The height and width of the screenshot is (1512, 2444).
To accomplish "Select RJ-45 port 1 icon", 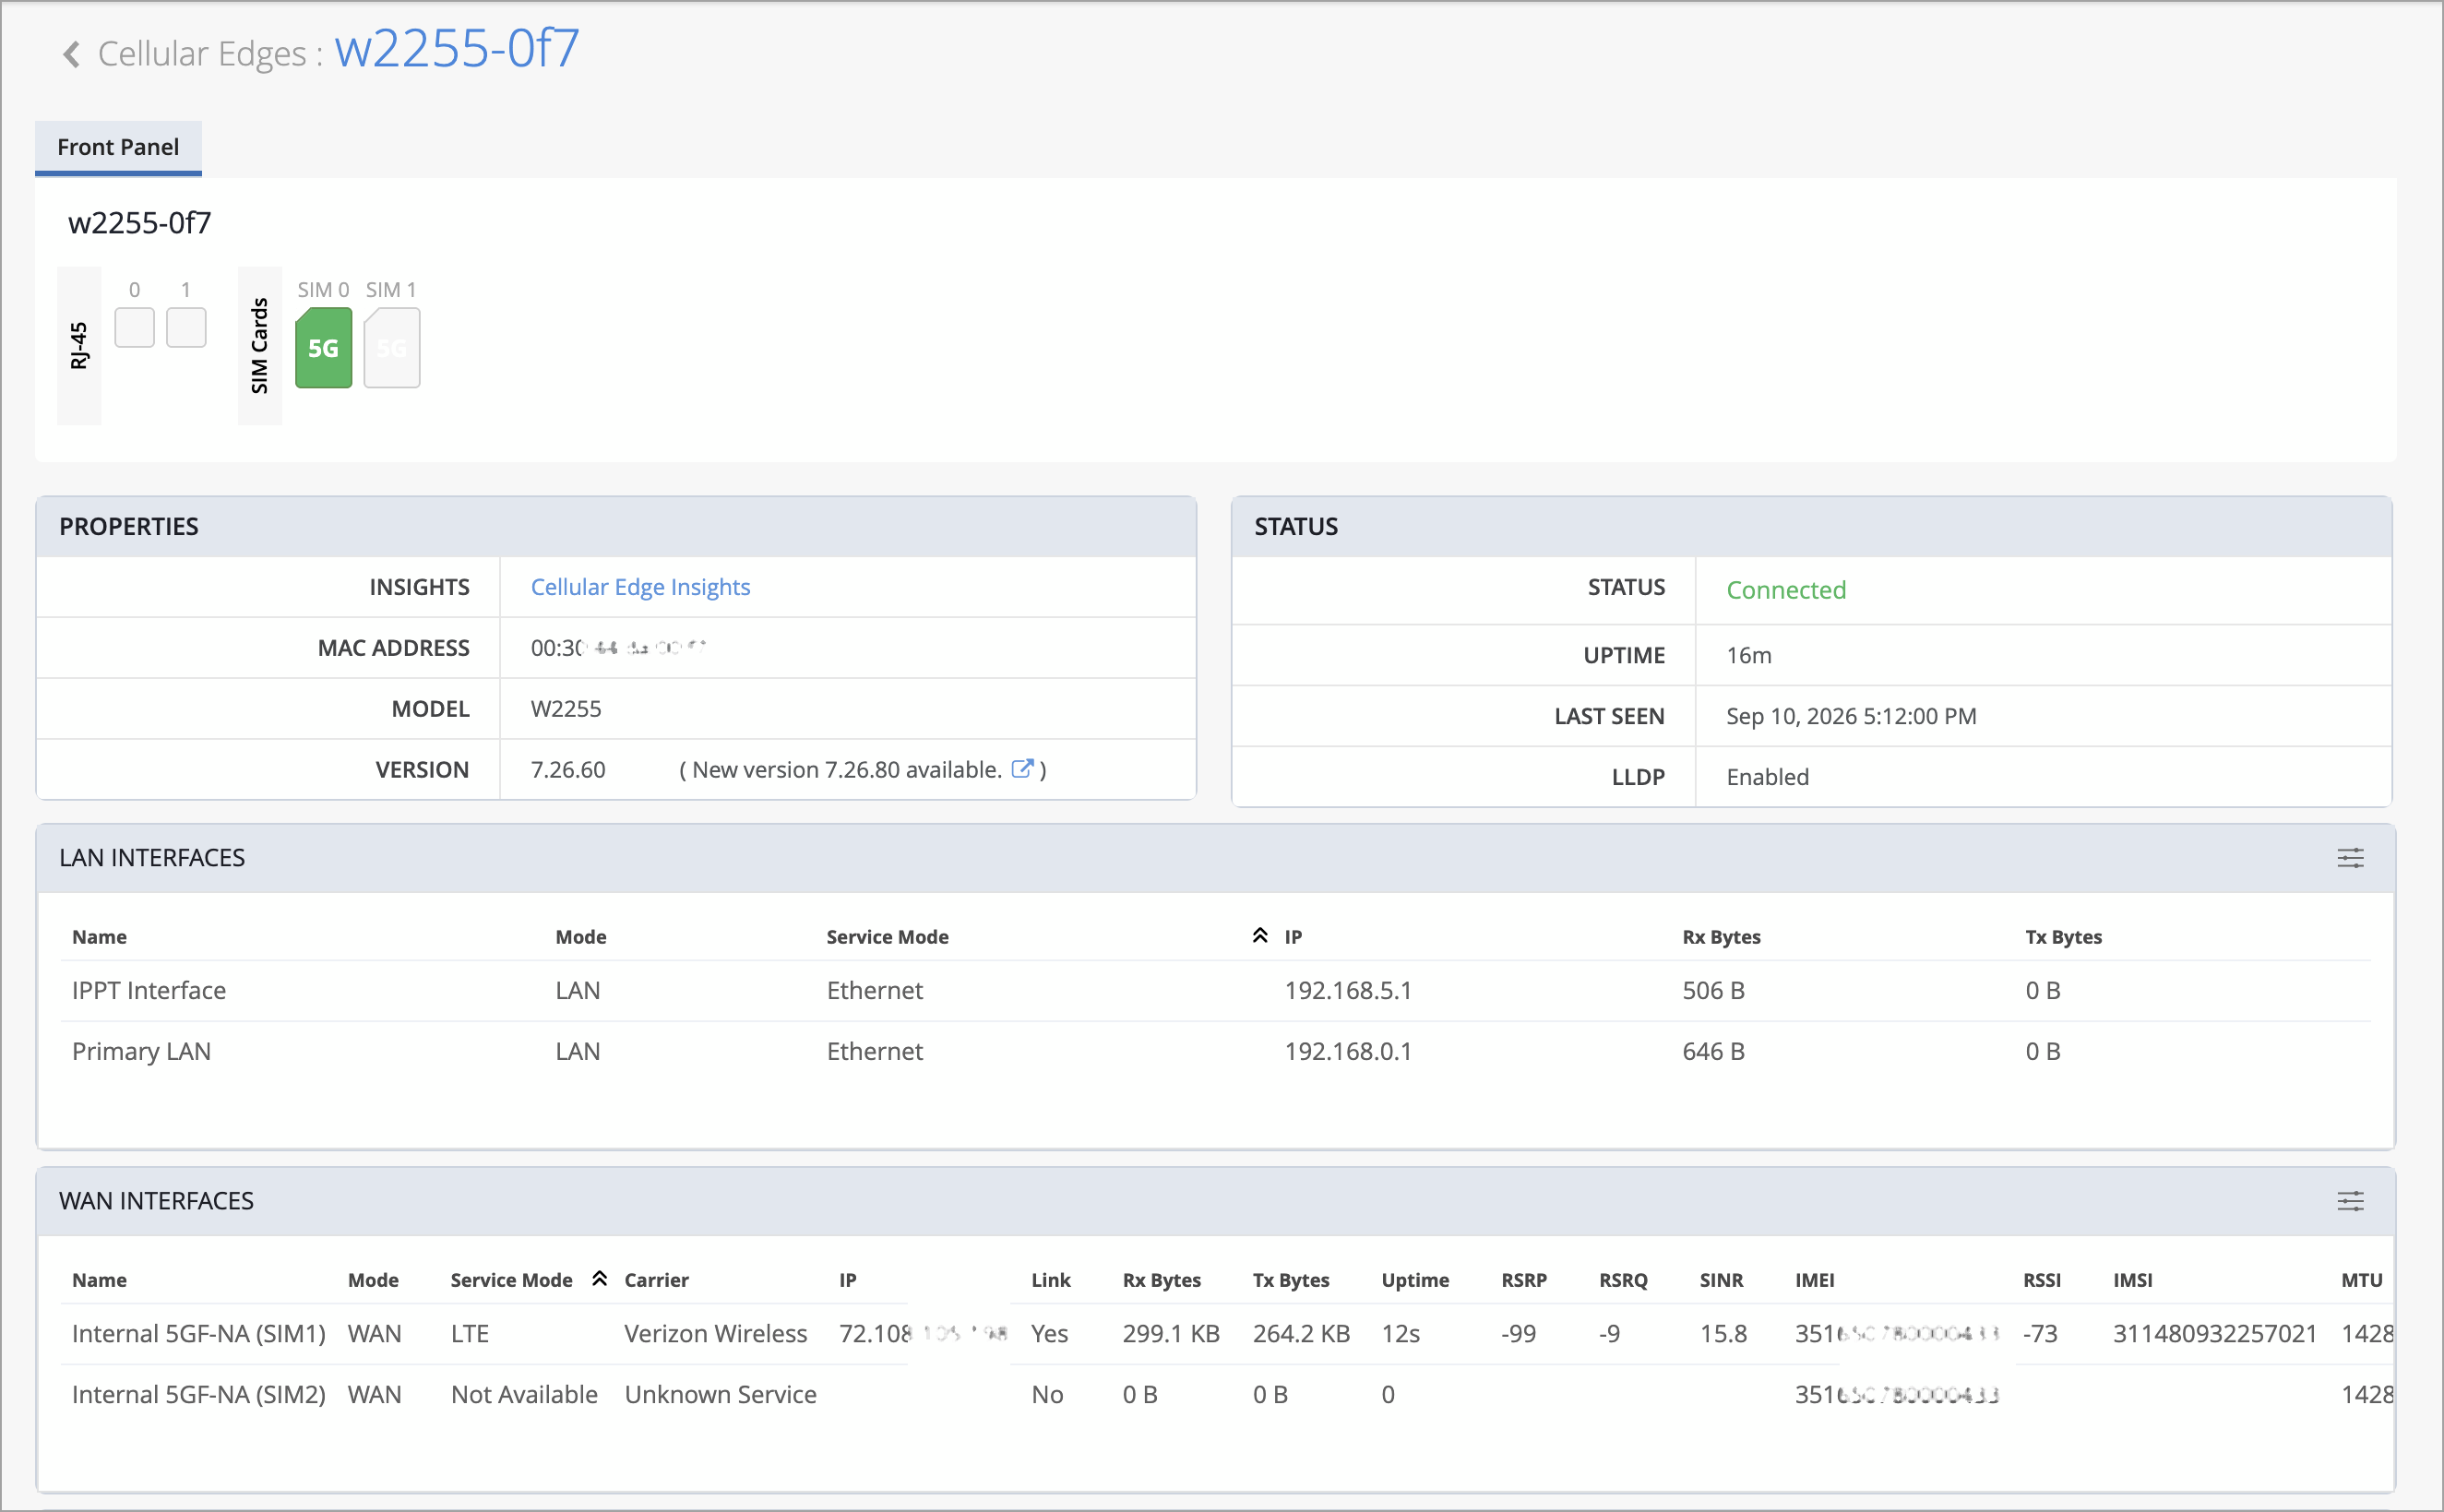I will (x=186, y=327).
